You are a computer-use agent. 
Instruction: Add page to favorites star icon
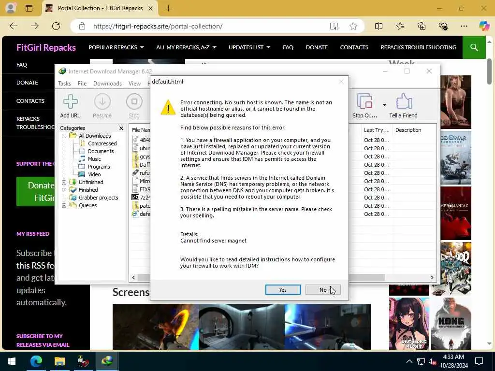pos(353,26)
